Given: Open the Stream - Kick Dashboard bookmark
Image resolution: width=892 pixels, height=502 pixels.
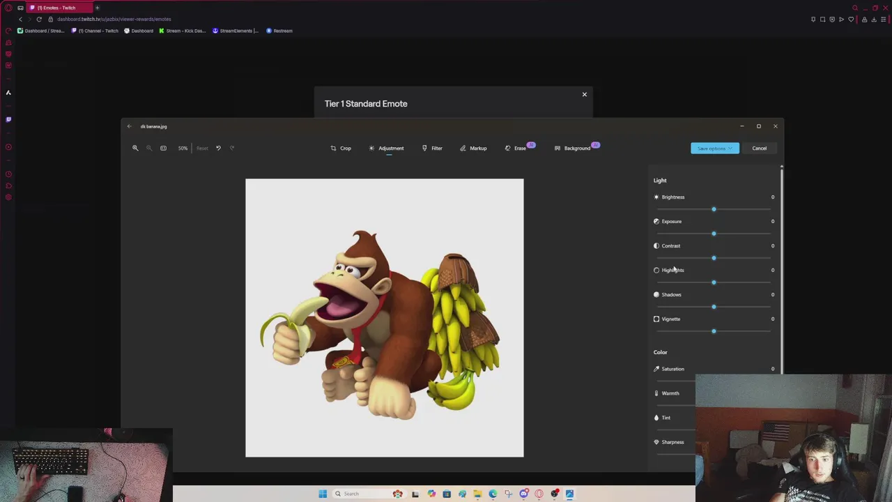Looking at the screenshot, I should [x=183, y=31].
